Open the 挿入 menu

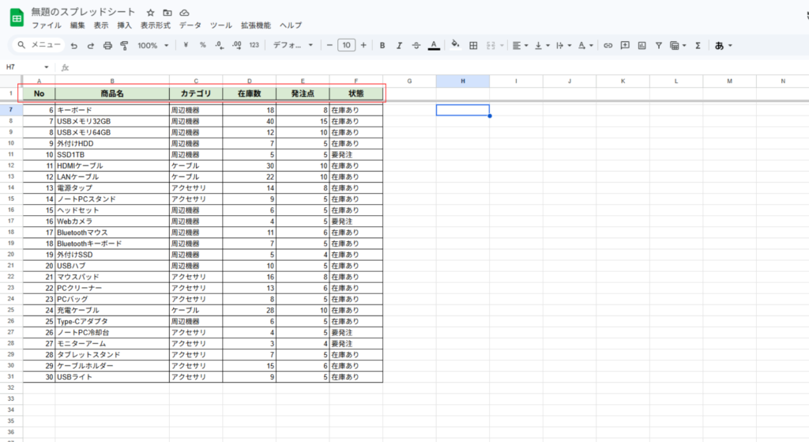124,25
